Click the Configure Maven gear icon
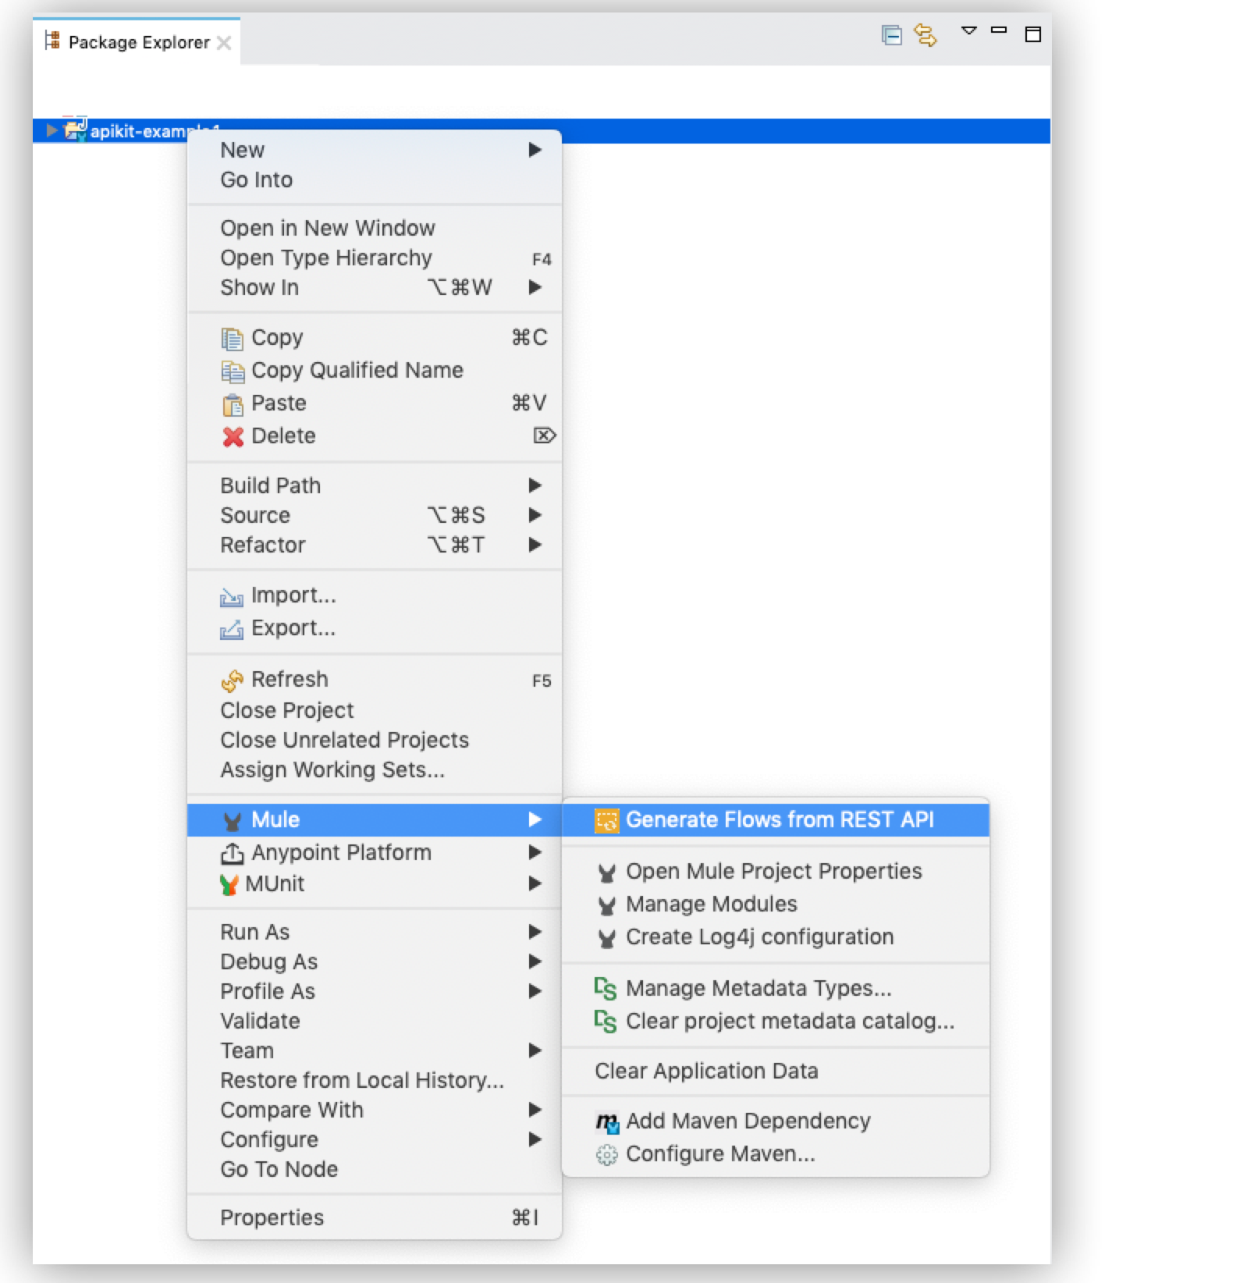 tap(606, 1154)
